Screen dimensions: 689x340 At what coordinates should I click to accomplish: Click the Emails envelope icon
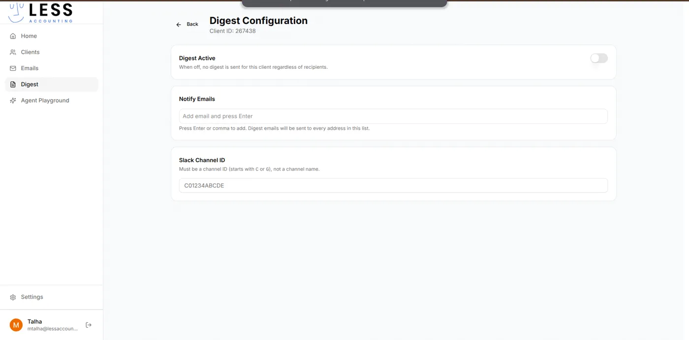click(x=13, y=68)
